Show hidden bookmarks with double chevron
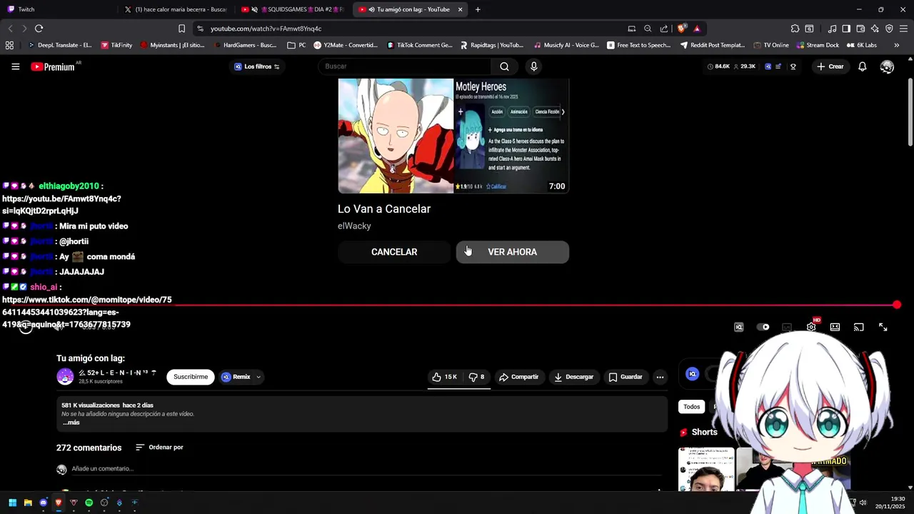Screen dimensions: 914x514 (897, 45)
